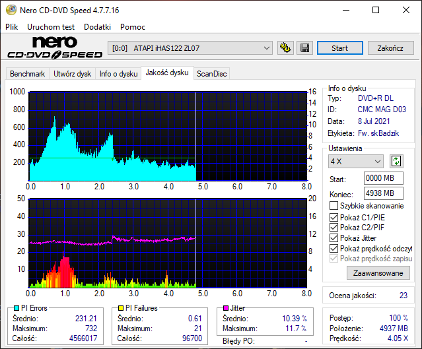
Task: Click the Start 0000 MB input field
Action: (384, 178)
